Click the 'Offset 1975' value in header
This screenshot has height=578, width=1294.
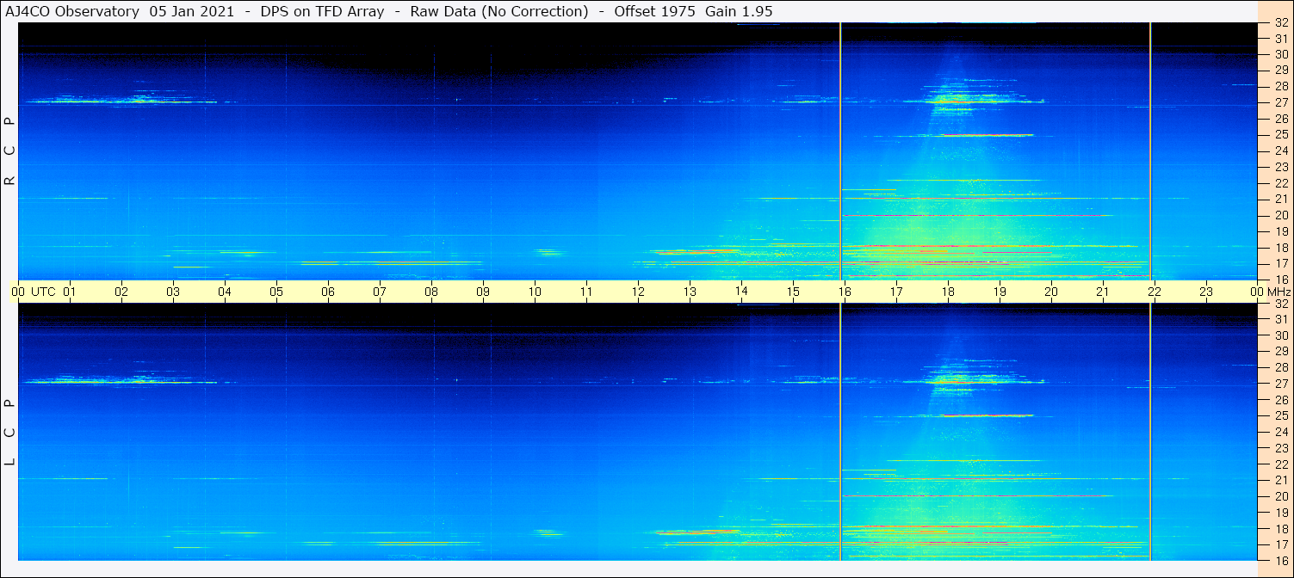(x=654, y=11)
